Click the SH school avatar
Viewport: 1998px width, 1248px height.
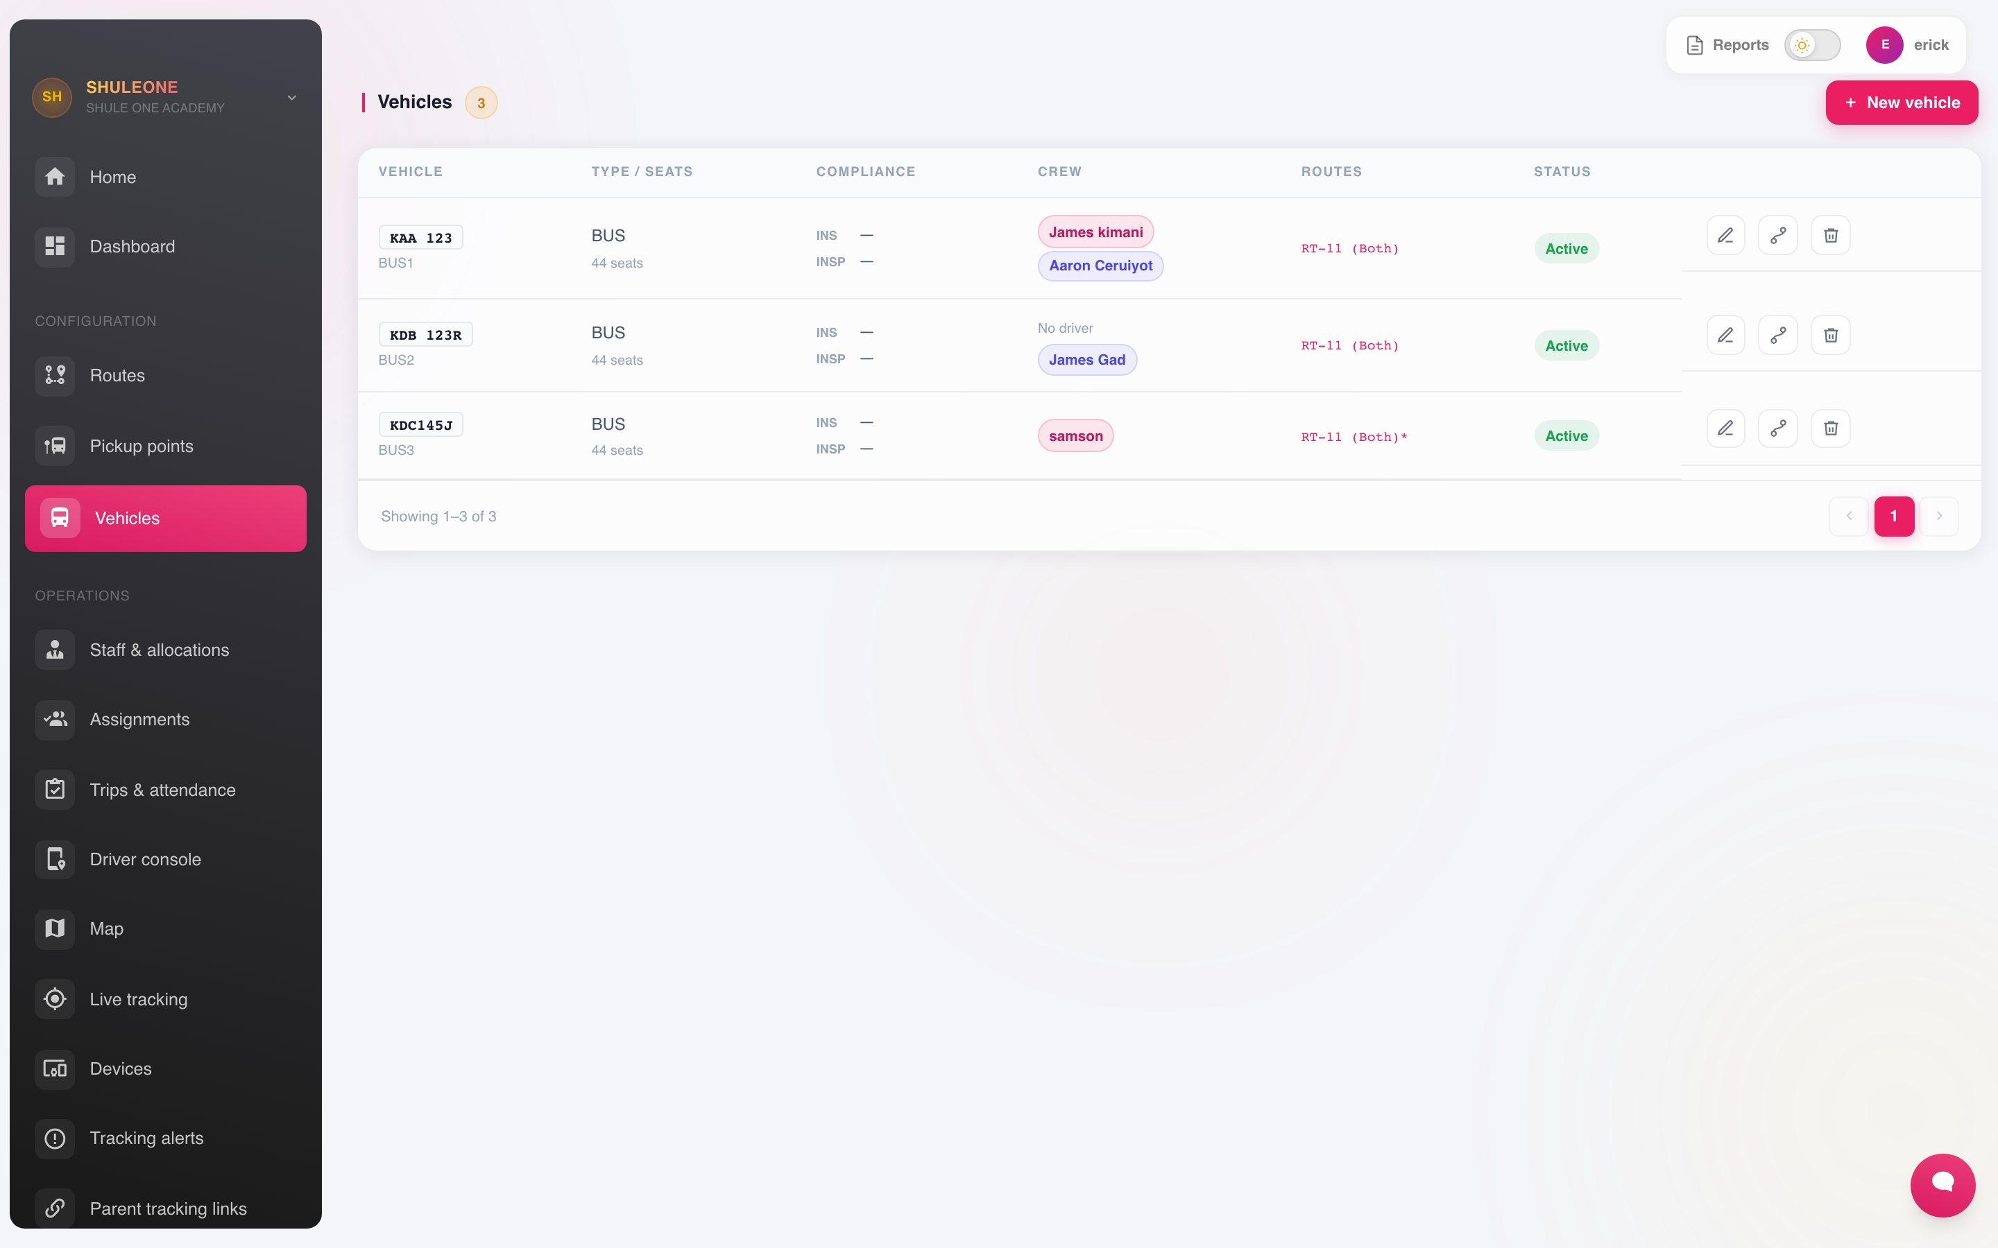click(x=52, y=96)
